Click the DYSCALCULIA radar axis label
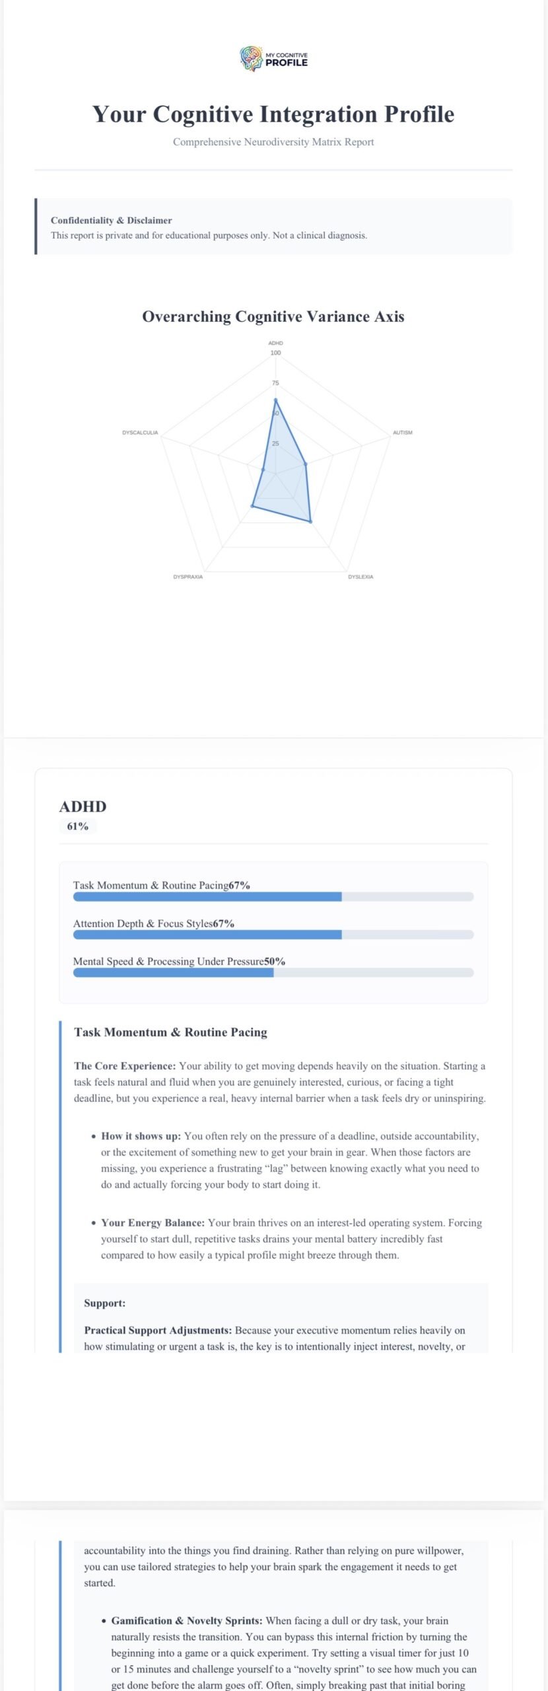This screenshot has height=1691, width=548. click(x=140, y=433)
